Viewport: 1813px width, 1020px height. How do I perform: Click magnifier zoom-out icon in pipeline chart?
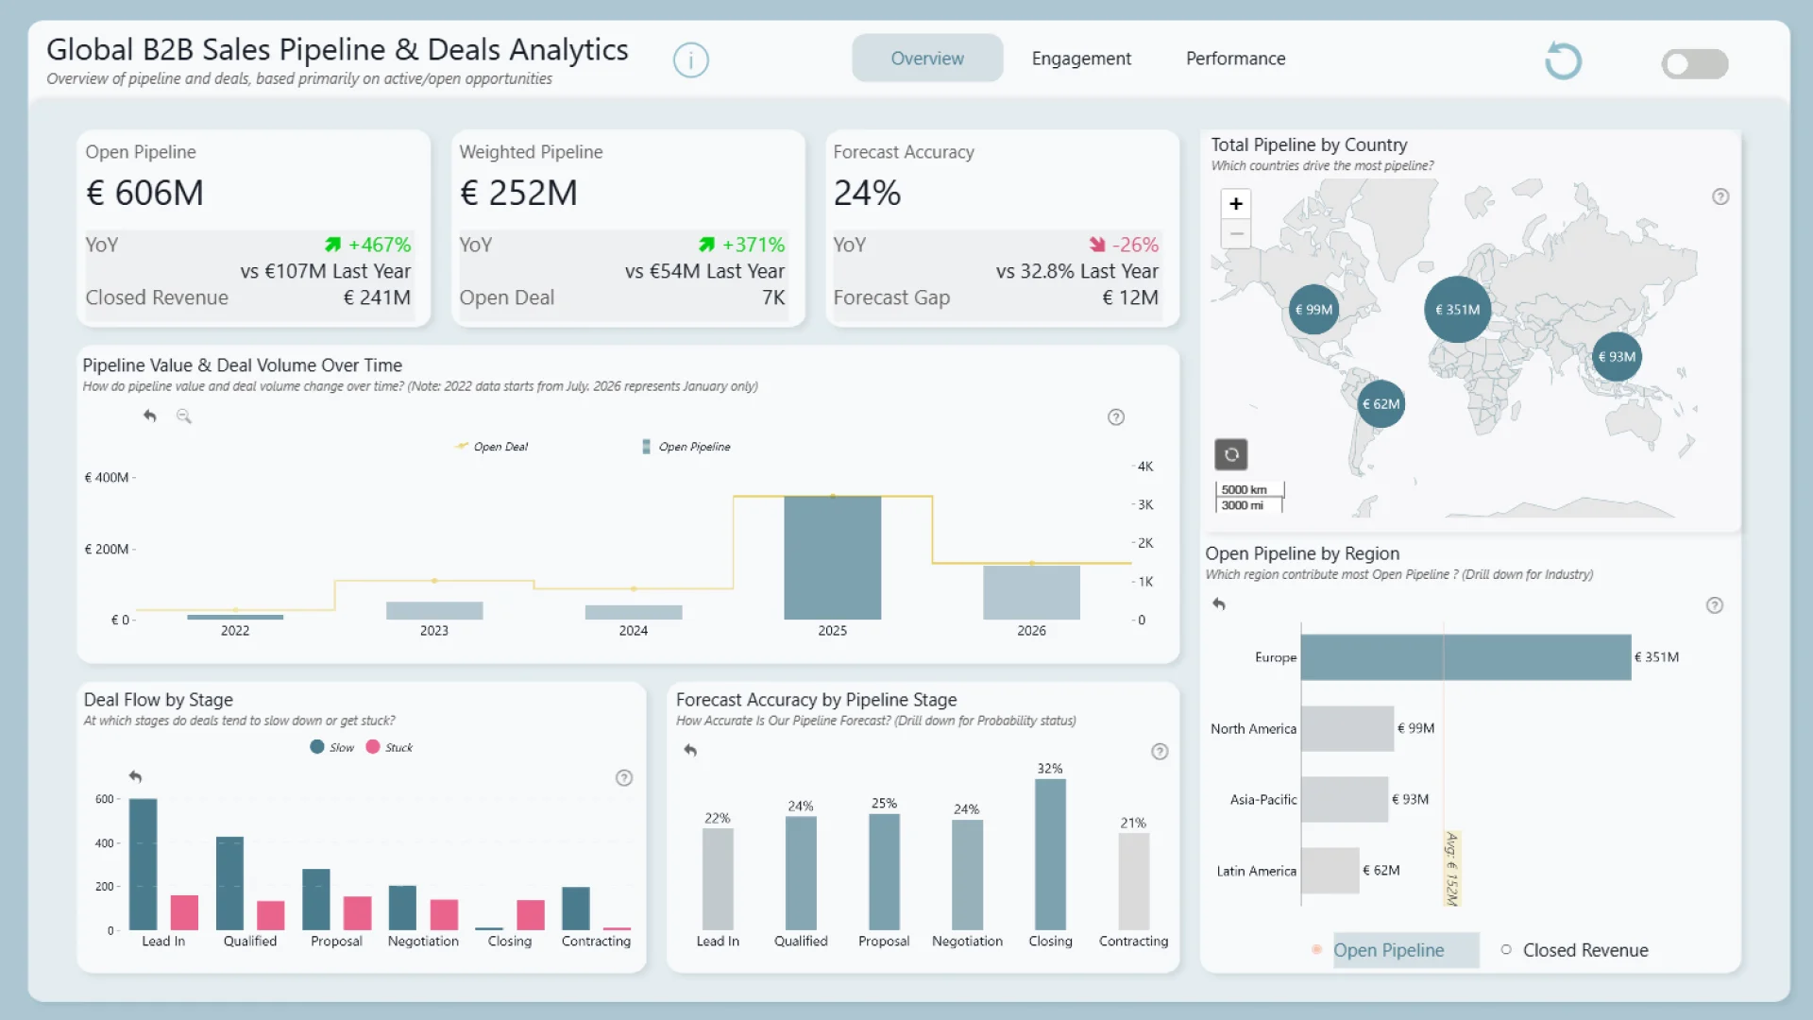[x=184, y=416]
